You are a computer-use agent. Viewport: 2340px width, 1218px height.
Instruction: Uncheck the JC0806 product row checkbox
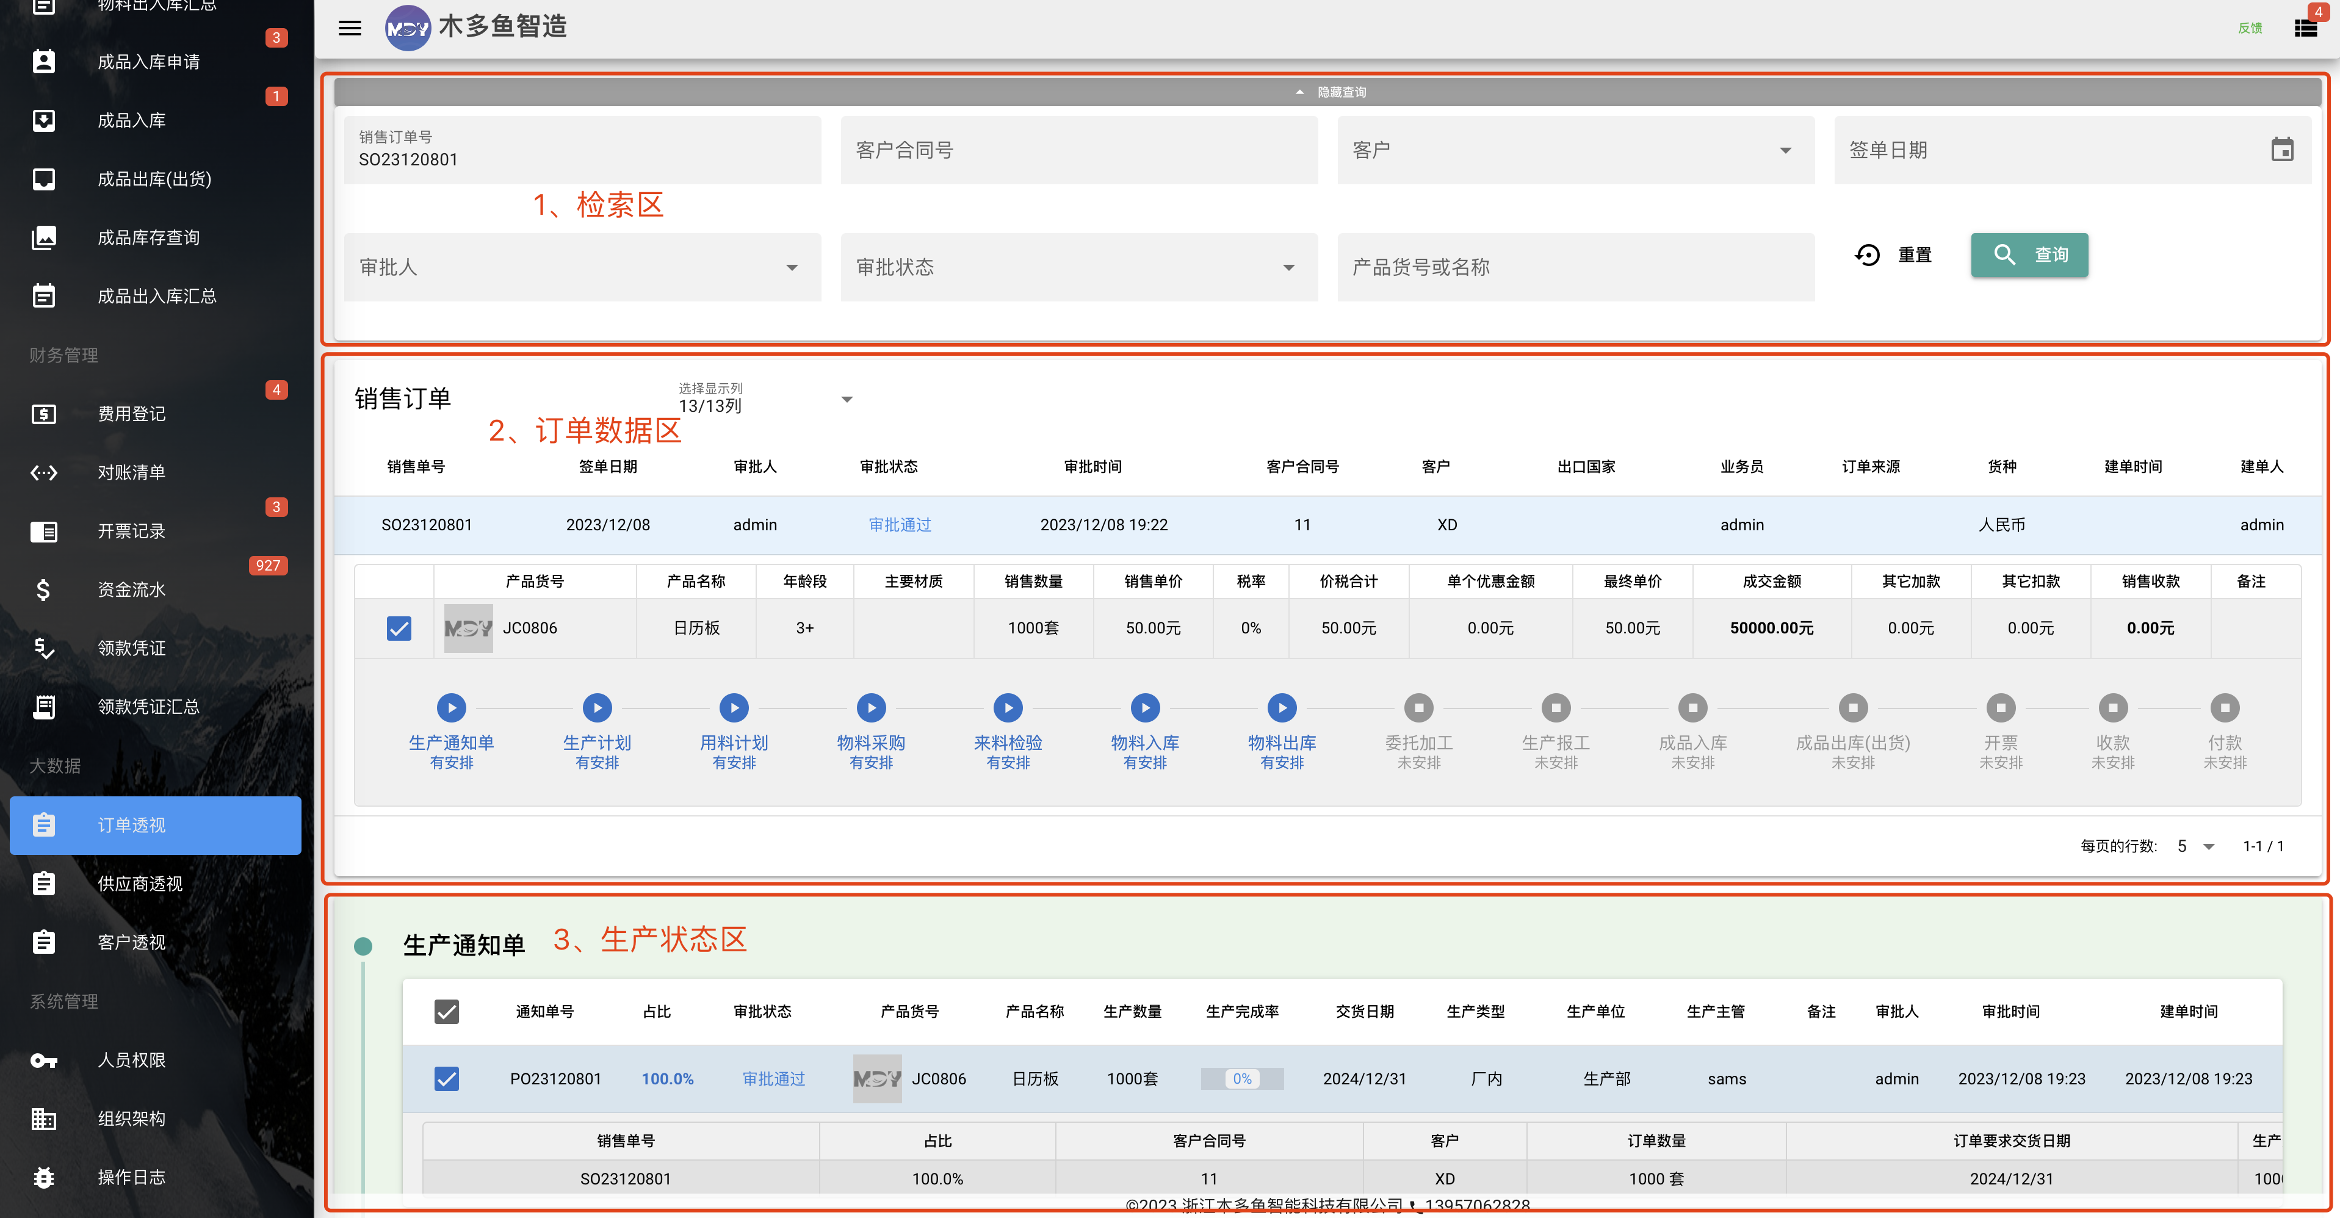click(399, 628)
